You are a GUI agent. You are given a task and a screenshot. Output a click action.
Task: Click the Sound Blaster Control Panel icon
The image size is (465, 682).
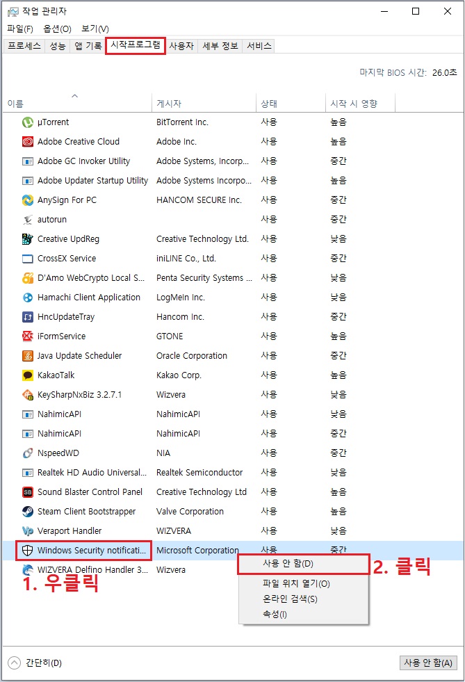click(x=27, y=492)
